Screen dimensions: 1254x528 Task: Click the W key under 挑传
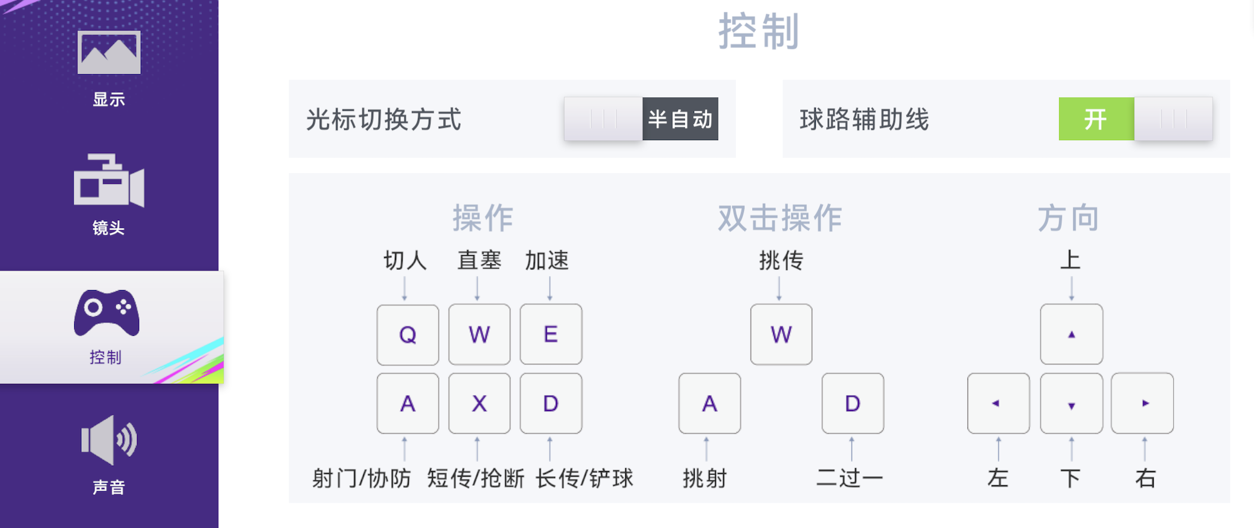(x=781, y=335)
